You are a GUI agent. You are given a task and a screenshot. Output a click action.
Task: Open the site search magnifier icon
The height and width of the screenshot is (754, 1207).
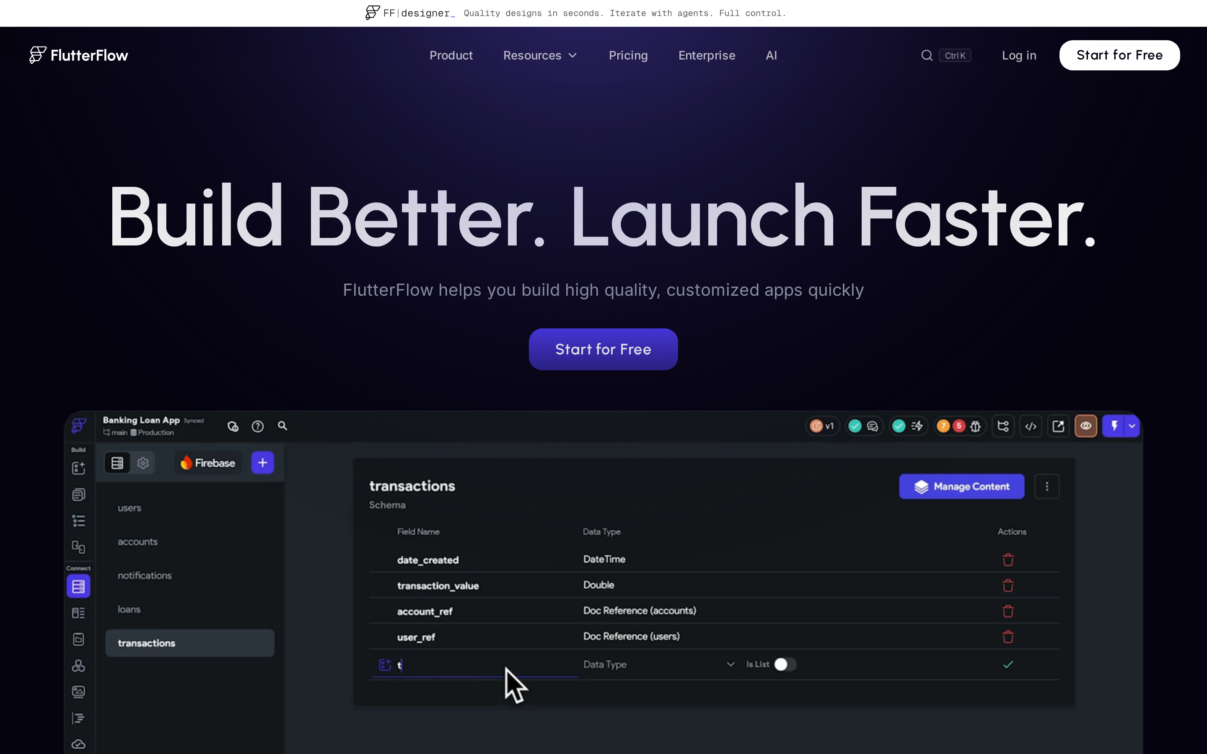[927, 55]
